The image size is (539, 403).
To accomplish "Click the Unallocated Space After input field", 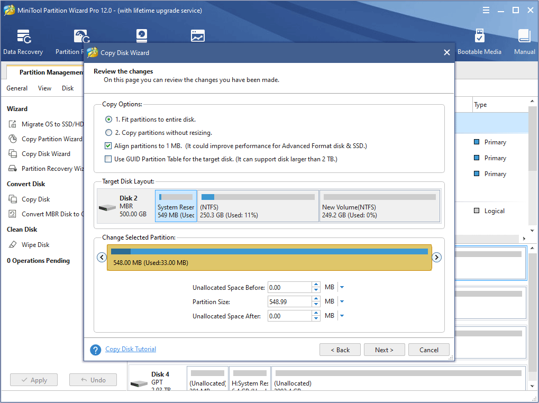I will pos(290,316).
